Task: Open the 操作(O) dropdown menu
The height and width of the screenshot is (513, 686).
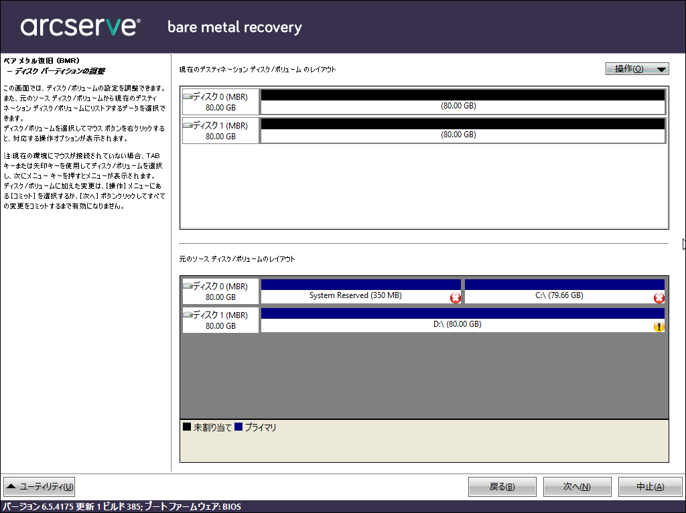Action: [637, 69]
